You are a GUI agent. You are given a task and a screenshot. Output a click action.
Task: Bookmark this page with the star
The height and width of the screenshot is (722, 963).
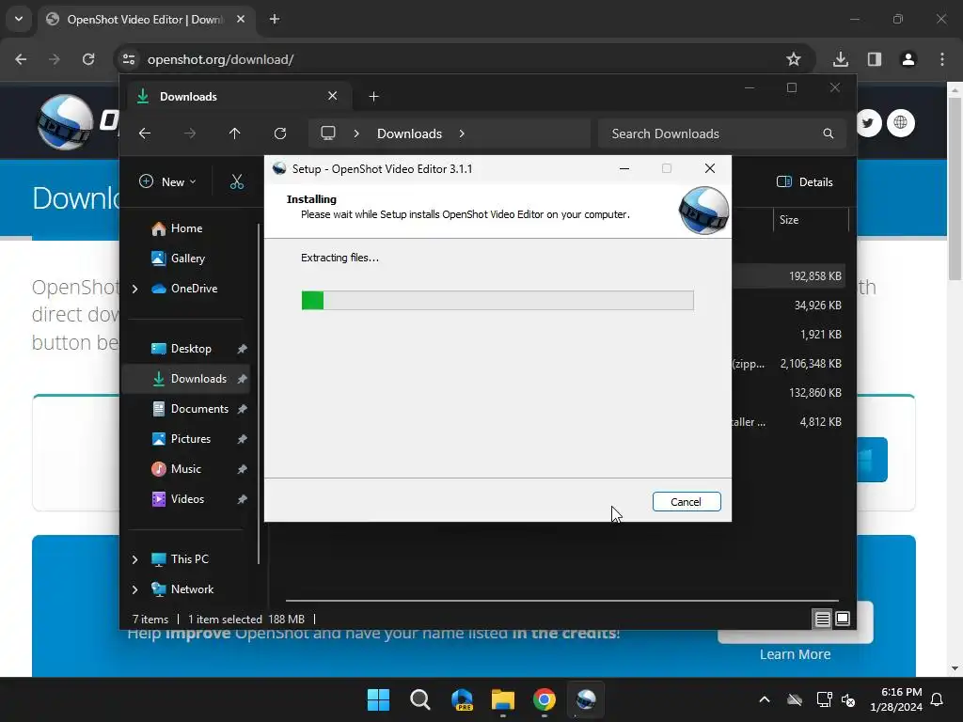[794, 59]
